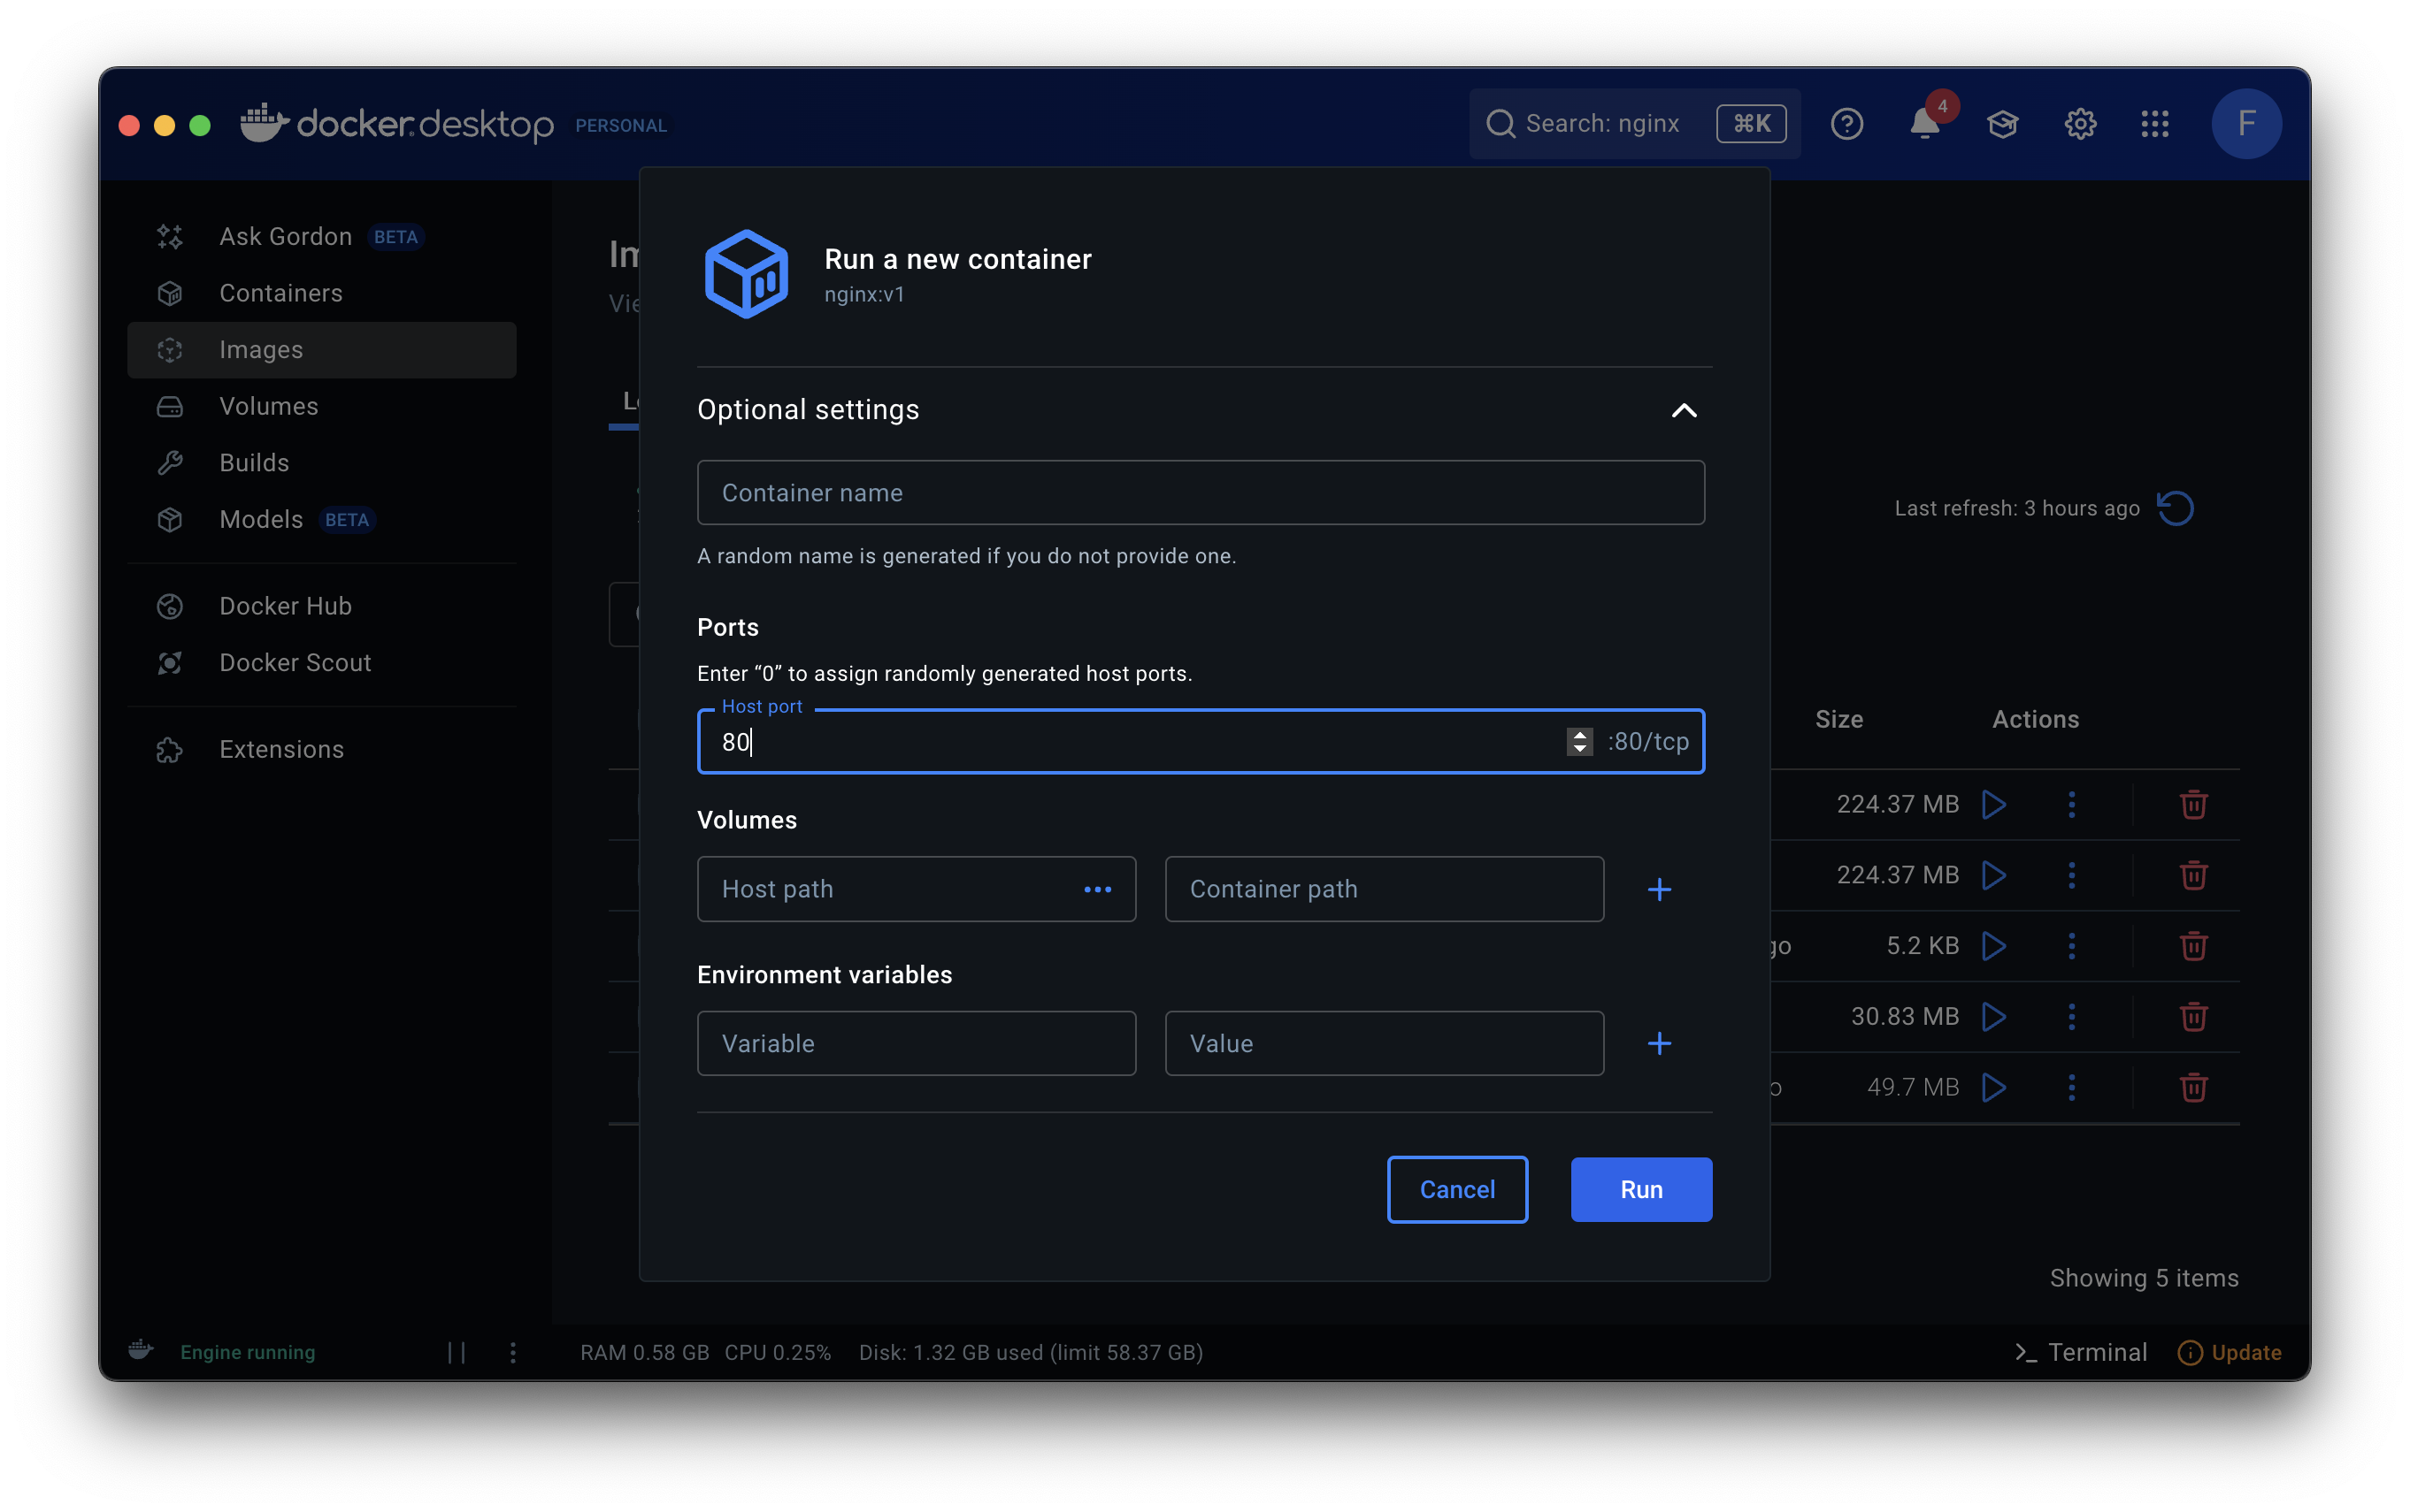
Task: Click the Run button
Action: click(x=1640, y=1189)
